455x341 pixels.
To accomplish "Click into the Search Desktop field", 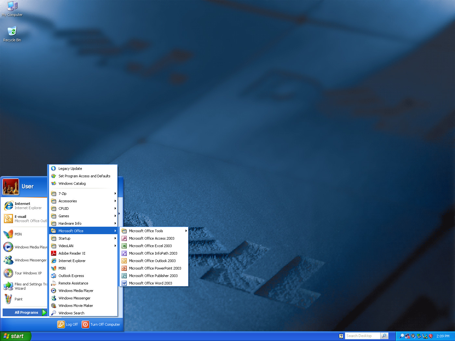I will 362,336.
